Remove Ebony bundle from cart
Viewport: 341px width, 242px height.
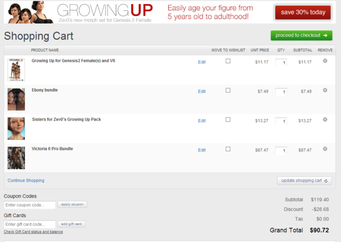(325, 90)
